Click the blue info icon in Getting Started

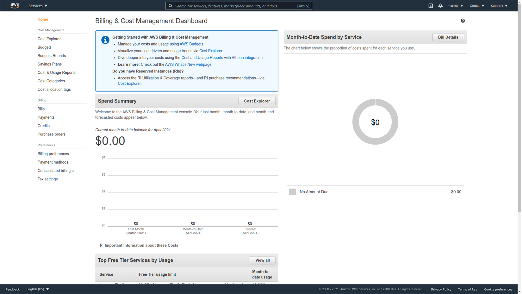(x=105, y=40)
